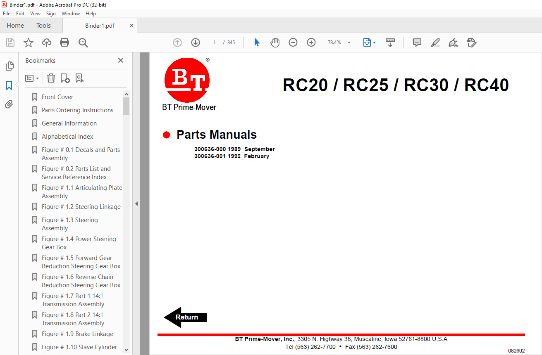
Task: Zoom in with the plus icon
Action: pyautogui.click(x=311, y=43)
